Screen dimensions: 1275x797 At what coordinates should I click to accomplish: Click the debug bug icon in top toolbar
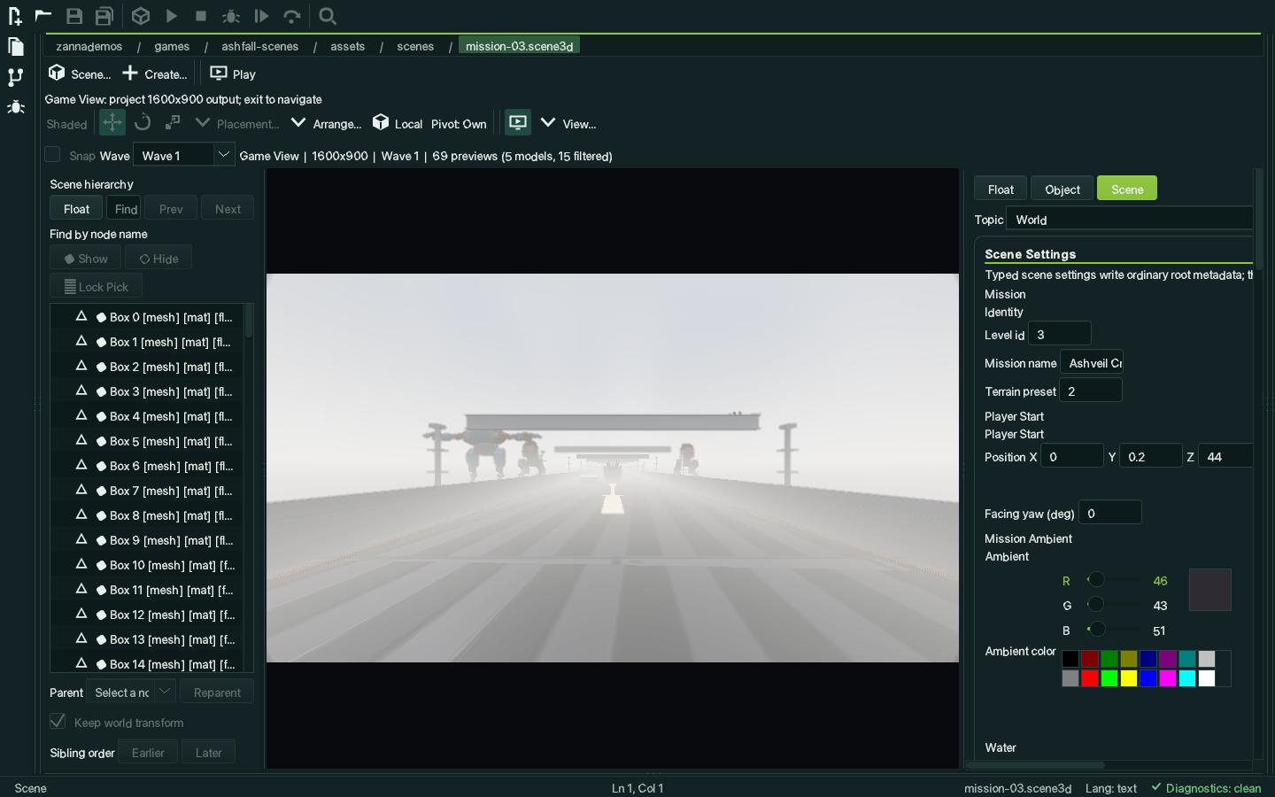[x=231, y=16]
